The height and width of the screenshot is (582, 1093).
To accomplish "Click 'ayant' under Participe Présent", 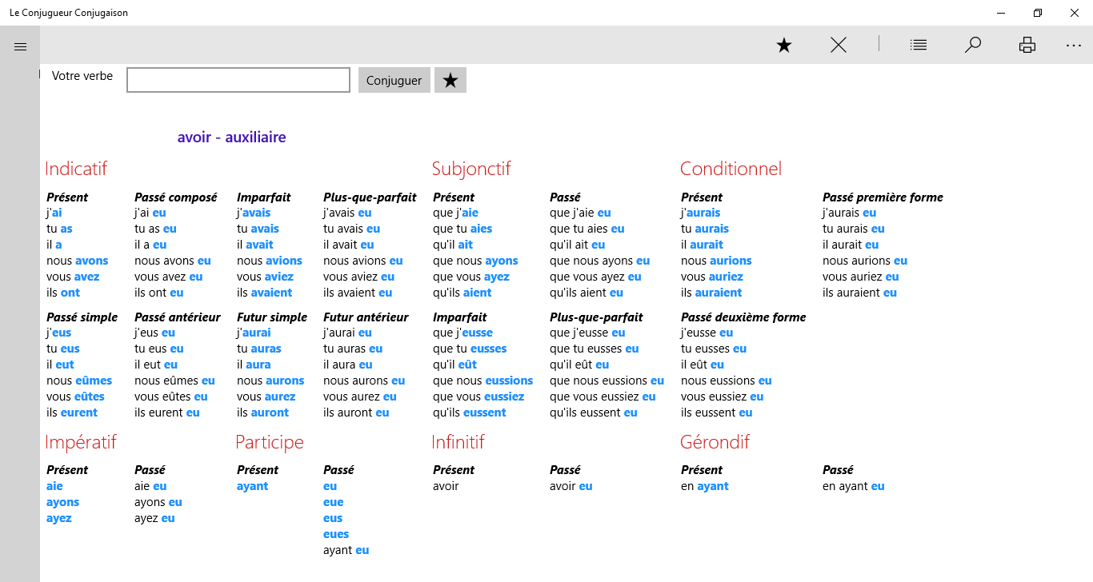I will pyautogui.click(x=253, y=486).
